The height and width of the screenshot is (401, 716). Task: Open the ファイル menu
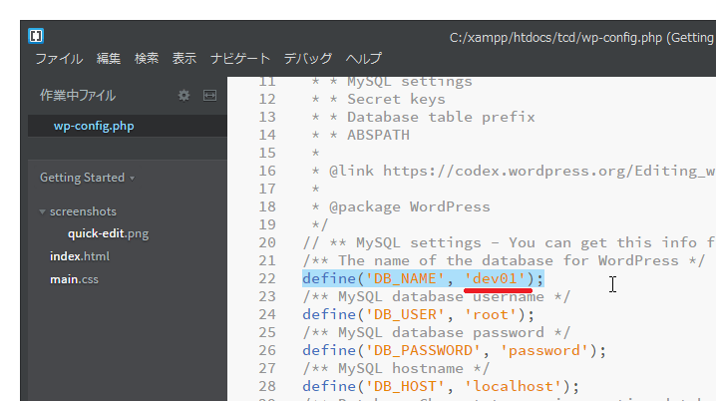[x=59, y=59]
